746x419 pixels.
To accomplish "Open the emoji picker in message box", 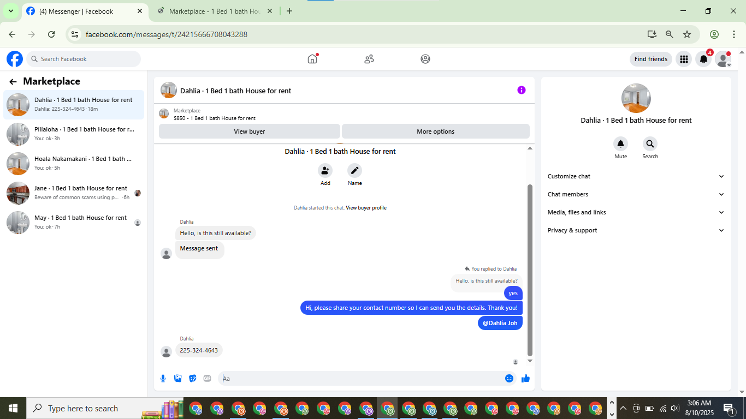I will coord(509,378).
